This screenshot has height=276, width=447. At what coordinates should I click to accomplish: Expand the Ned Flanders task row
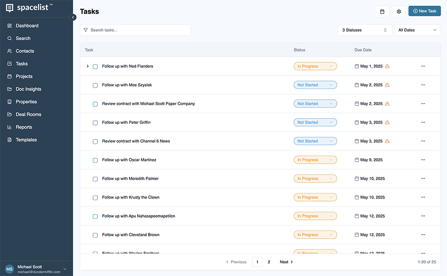click(x=87, y=66)
